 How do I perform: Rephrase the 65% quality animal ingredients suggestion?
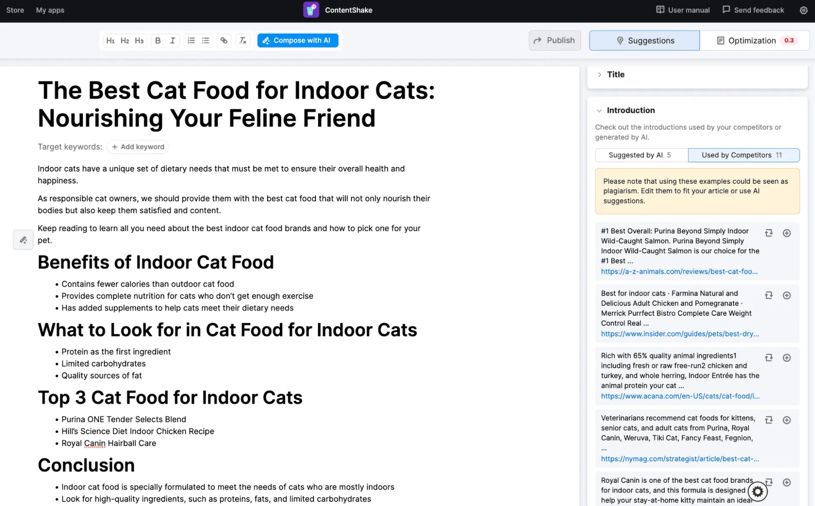tap(769, 358)
